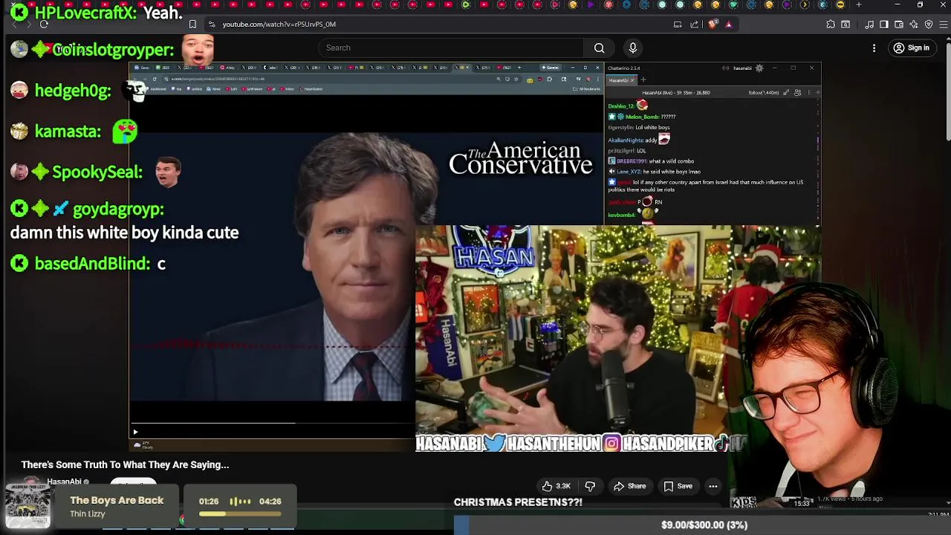The width and height of the screenshot is (951, 535).
Task: Open the more actions ellipsis under the video
Action: [713, 486]
